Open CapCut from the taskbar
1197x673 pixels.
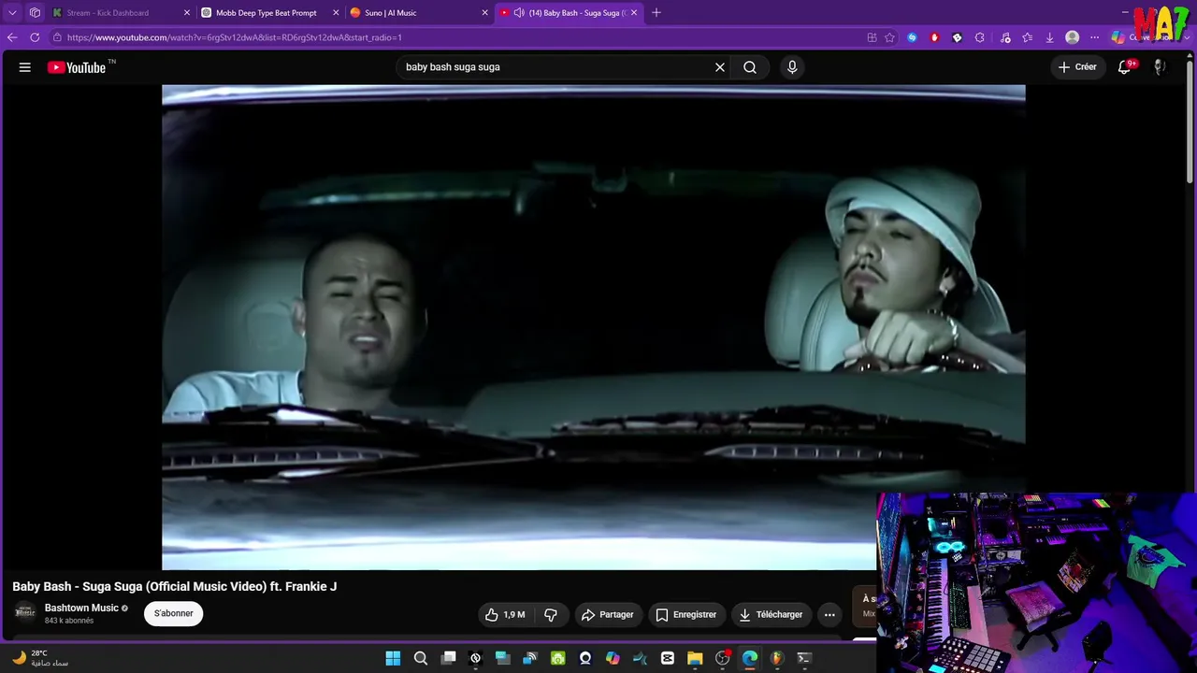coord(668,658)
